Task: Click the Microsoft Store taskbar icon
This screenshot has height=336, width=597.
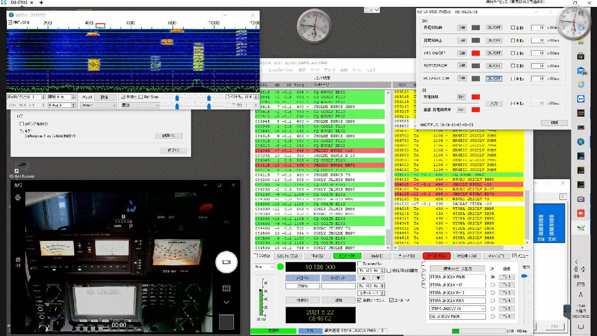Action: [x=581, y=56]
